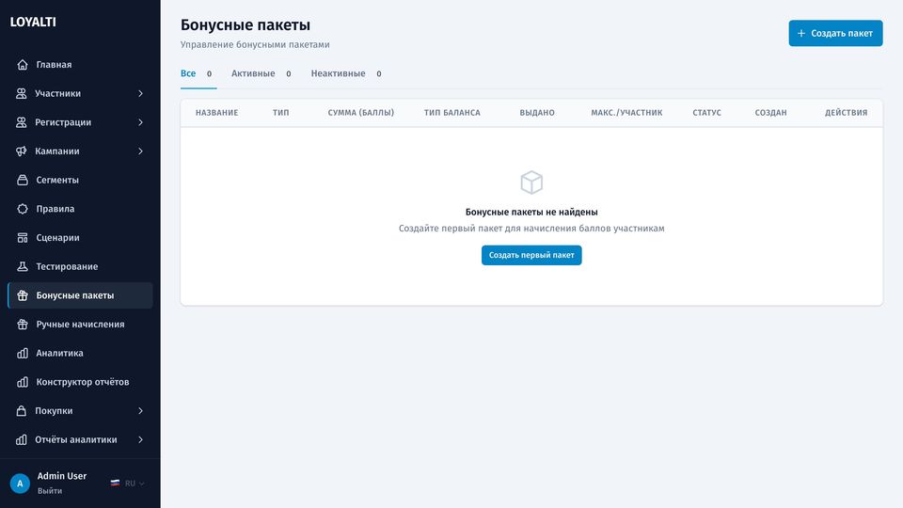Switch to the Неактивные tab

point(346,73)
